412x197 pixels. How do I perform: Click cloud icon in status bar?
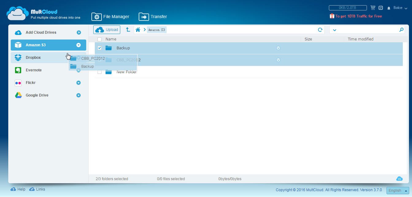(399, 179)
